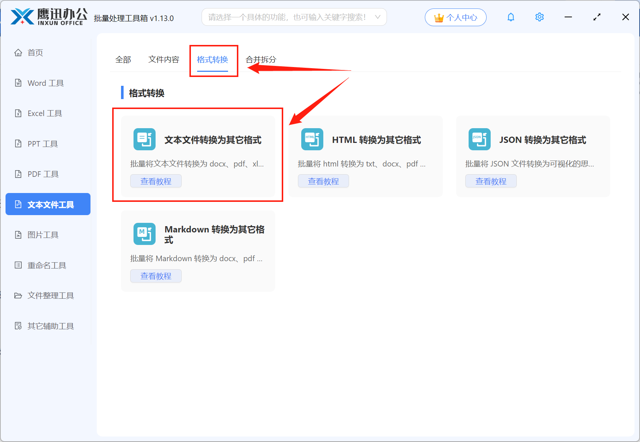Click the HTML conversion card icon
The image size is (640, 442).
tap(312, 139)
